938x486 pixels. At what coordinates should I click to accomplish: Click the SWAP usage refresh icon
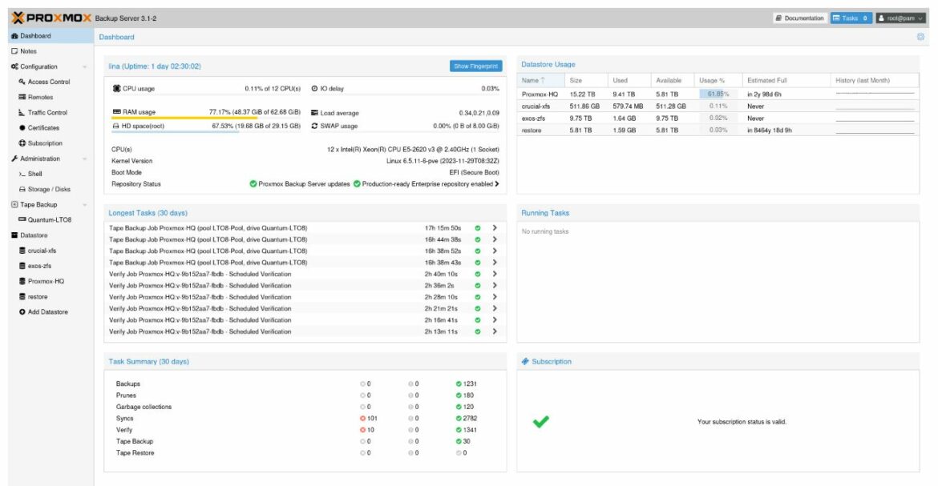pyautogui.click(x=314, y=127)
